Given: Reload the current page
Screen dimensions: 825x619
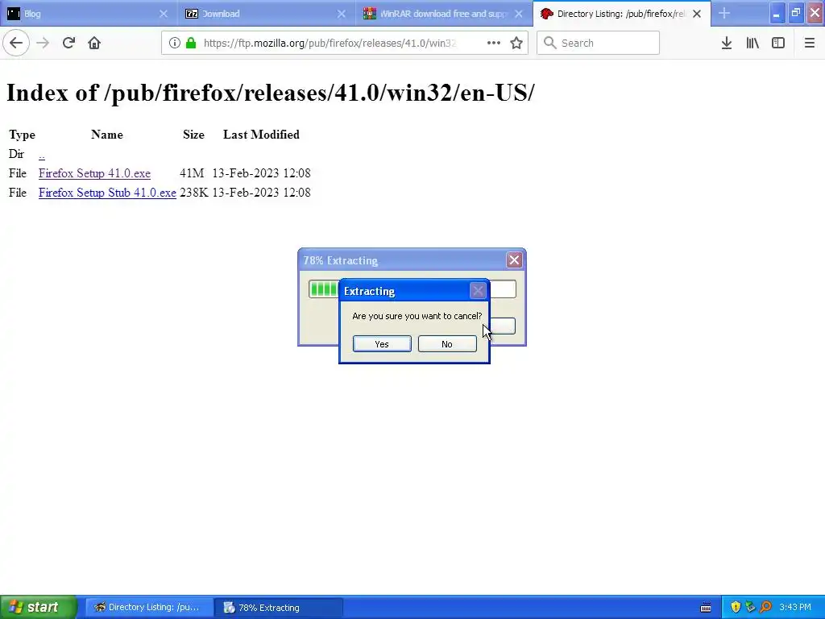Looking at the screenshot, I should point(68,43).
